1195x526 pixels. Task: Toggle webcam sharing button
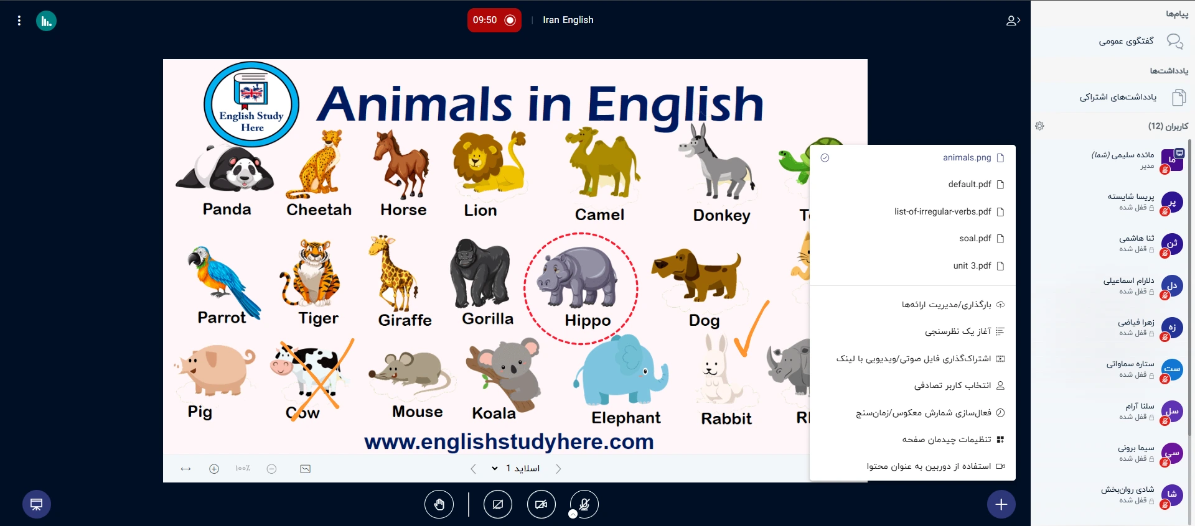[x=541, y=504]
